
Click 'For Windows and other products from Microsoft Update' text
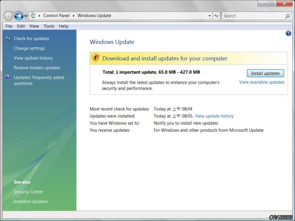[208, 130]
